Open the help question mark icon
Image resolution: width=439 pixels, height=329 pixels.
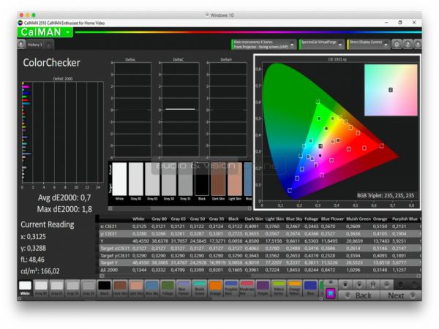408,44
